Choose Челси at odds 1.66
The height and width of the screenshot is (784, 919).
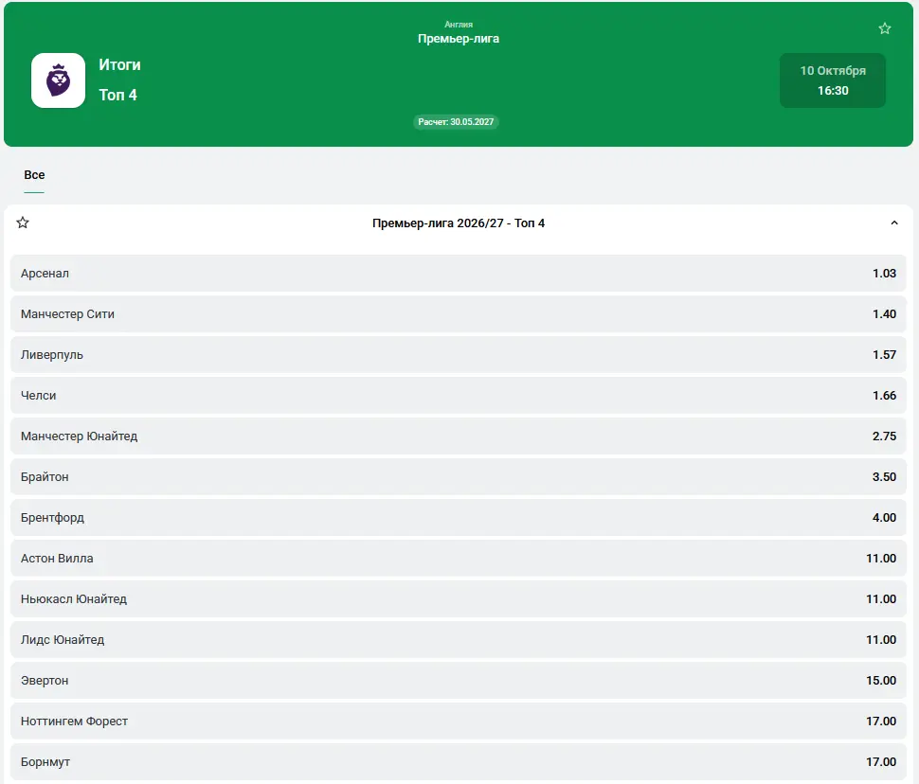pyautogui.click(x=459, y=396)
